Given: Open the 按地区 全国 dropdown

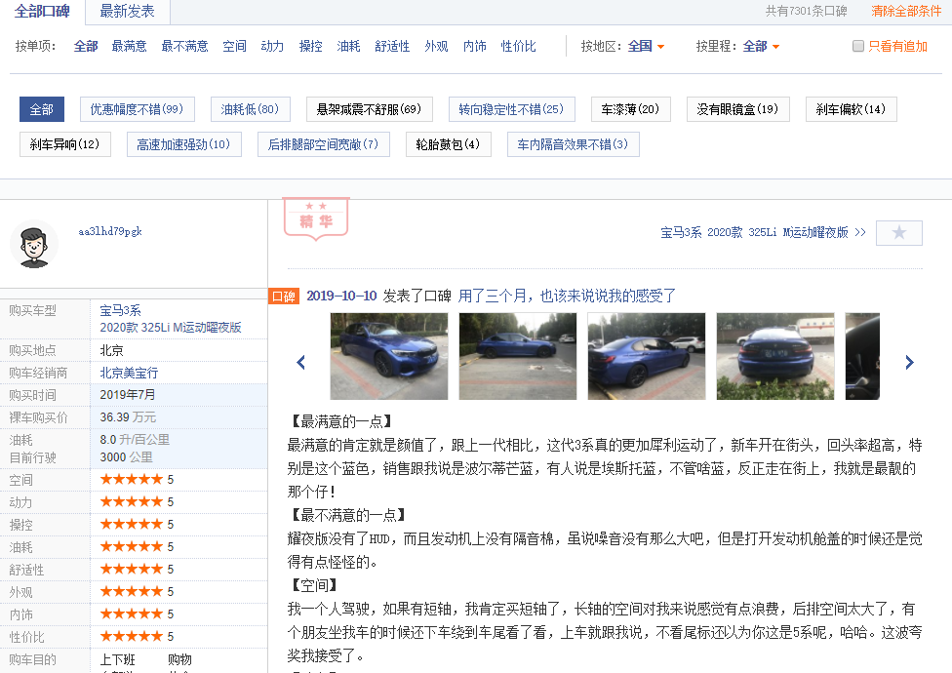Looking at the screenshot, I should click(647, 46).
